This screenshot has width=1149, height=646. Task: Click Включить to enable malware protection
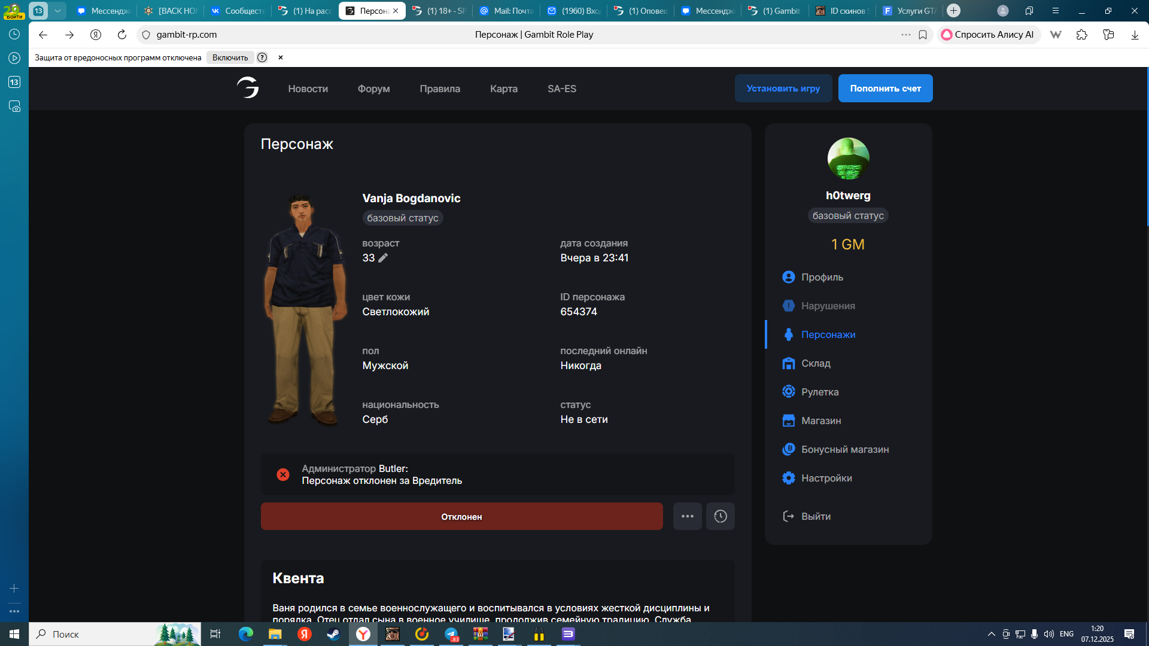(230, 57)
